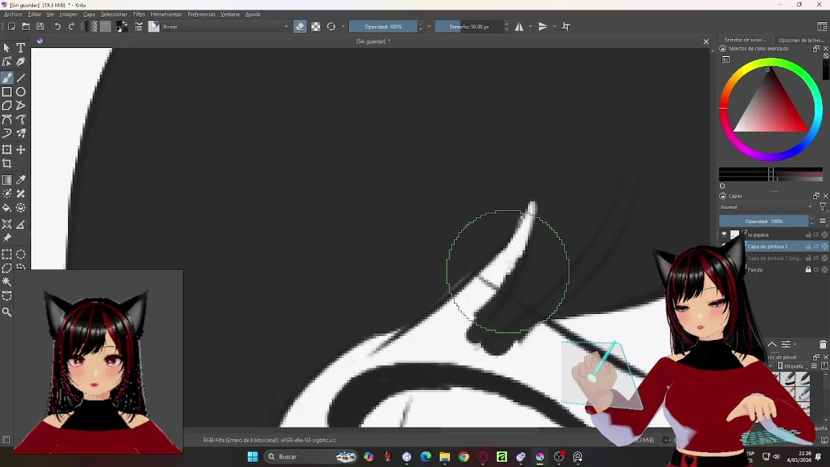
Task: Open Herramientas menu
Action: click(166, 14)
